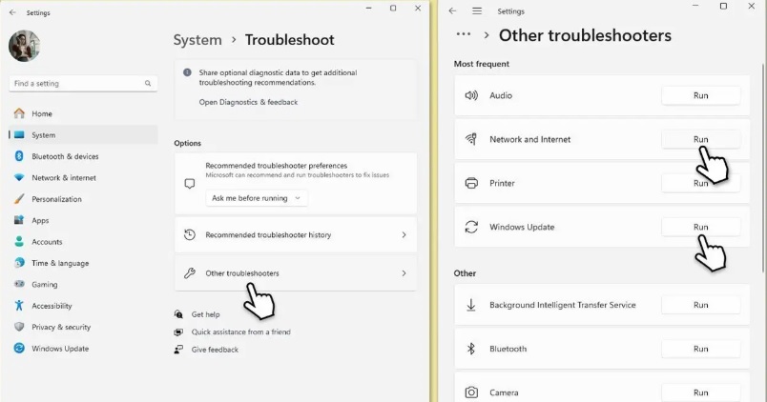Viewport: 767px width, 402px height.
Task: Click the download arrow BITS icon
Action: [471, 305]
